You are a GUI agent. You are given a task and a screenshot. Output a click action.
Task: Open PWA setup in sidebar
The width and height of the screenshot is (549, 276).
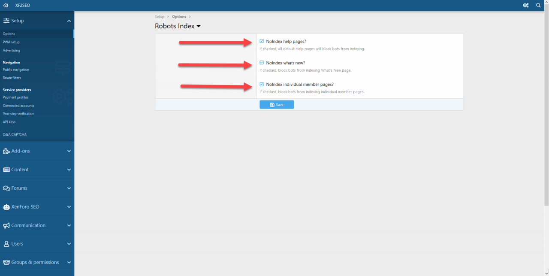(x=11, y=42)
